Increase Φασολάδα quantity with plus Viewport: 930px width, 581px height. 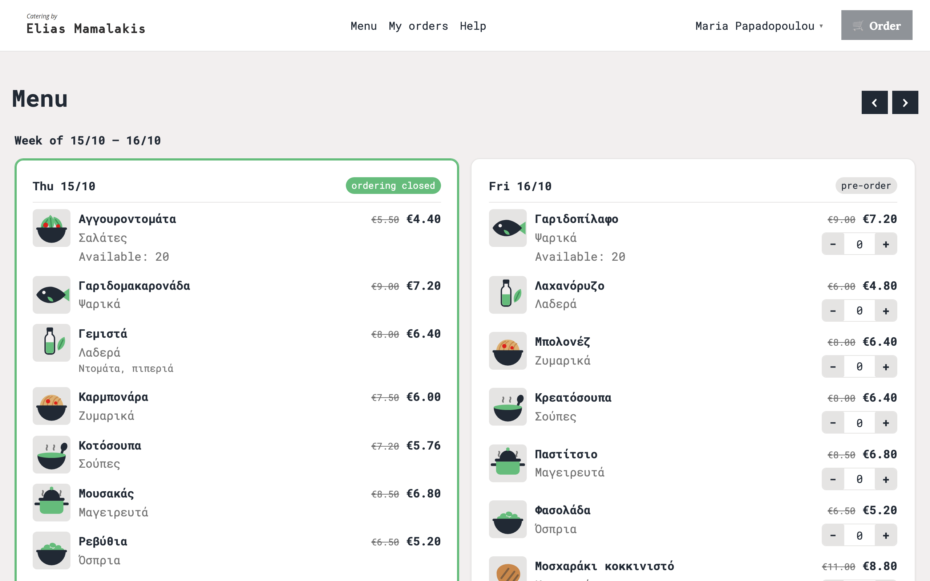(886, 535)
